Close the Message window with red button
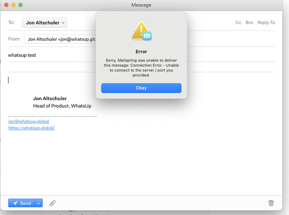This screenshot has height=215, width=289. (6, 5)
